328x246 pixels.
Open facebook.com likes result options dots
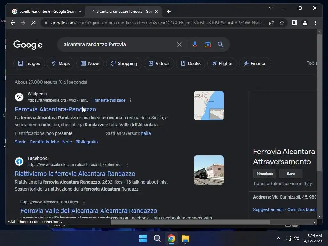[x=84, y=202]
